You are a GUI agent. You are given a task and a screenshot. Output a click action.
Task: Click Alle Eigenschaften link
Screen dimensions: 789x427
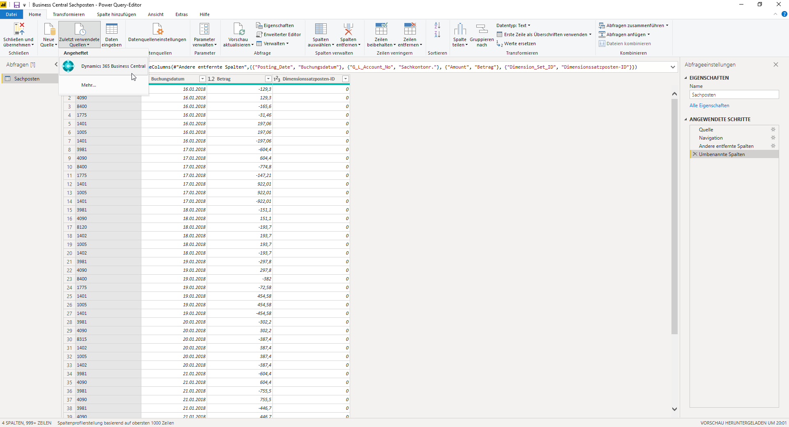tap(709, 106)
